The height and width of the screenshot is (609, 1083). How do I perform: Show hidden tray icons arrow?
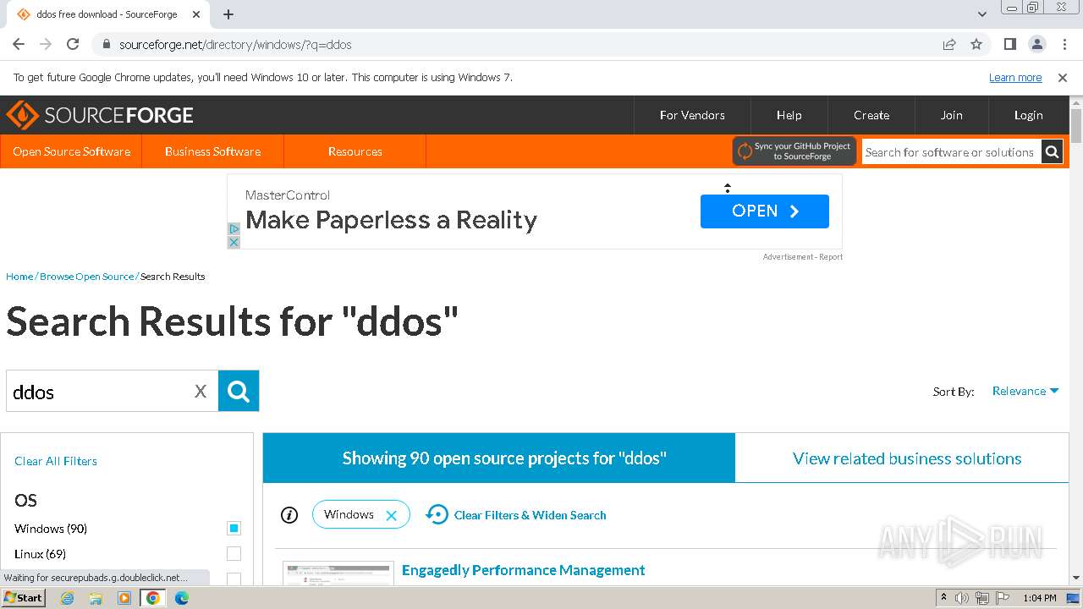pyautogui.click(x=943, y=598)
